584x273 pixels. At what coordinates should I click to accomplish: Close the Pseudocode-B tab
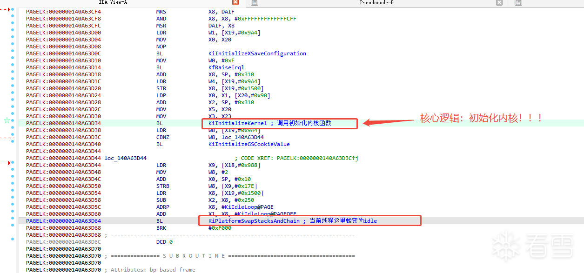499,2
